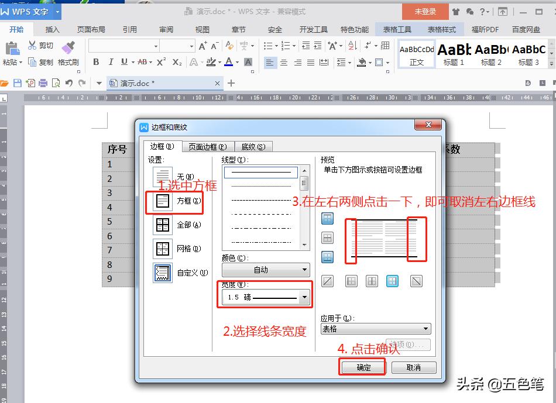
Task: Switch to the 页面边框 tab
Action: (x=207, y=146)
